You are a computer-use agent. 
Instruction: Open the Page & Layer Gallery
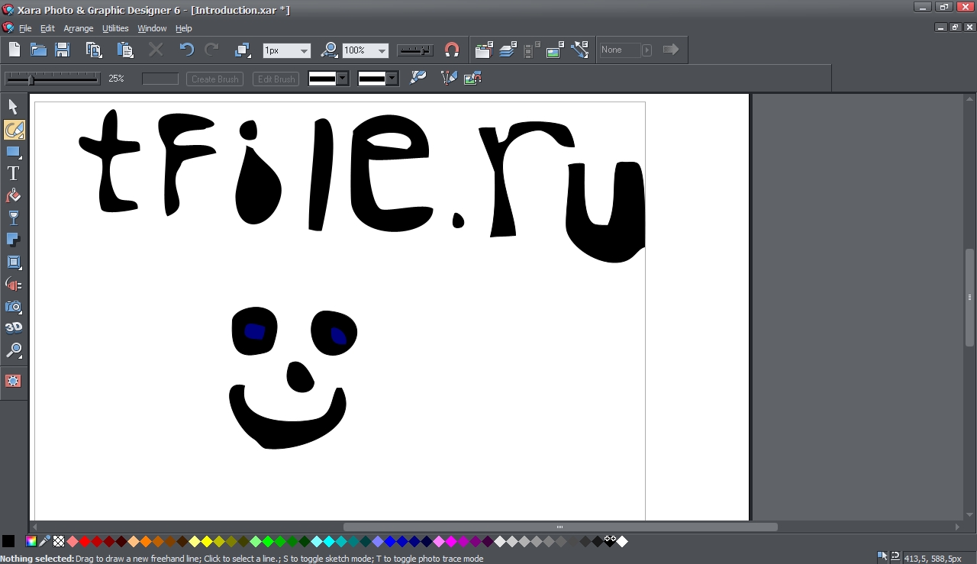point(508,50)
